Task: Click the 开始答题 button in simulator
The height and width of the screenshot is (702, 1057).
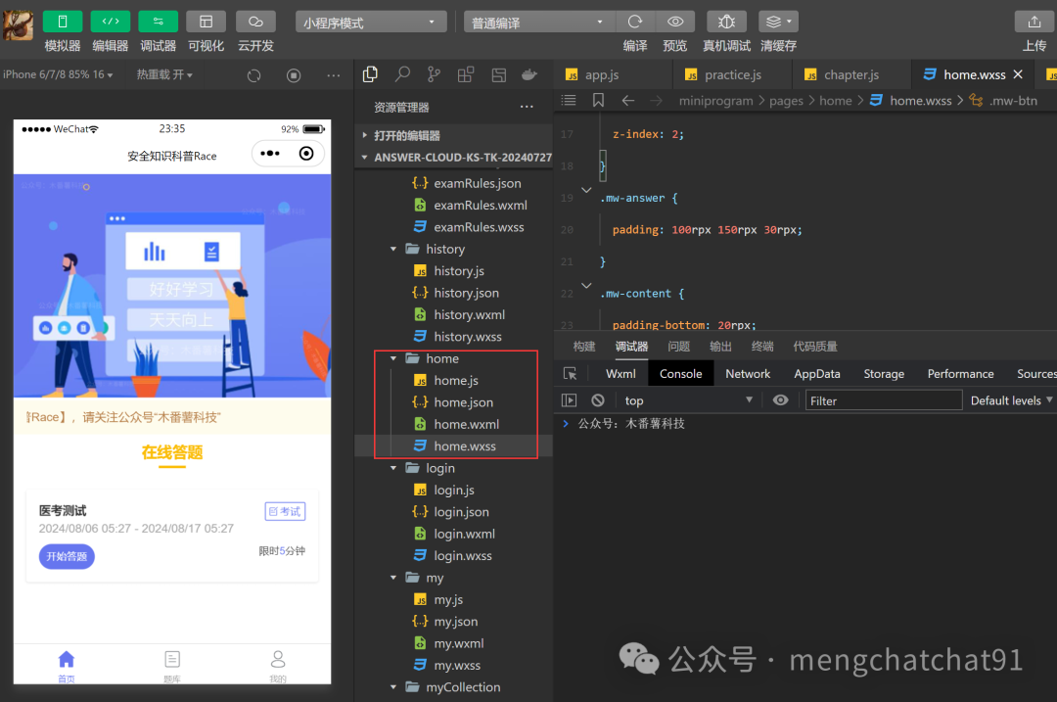Action: click(x=67, y=556)
